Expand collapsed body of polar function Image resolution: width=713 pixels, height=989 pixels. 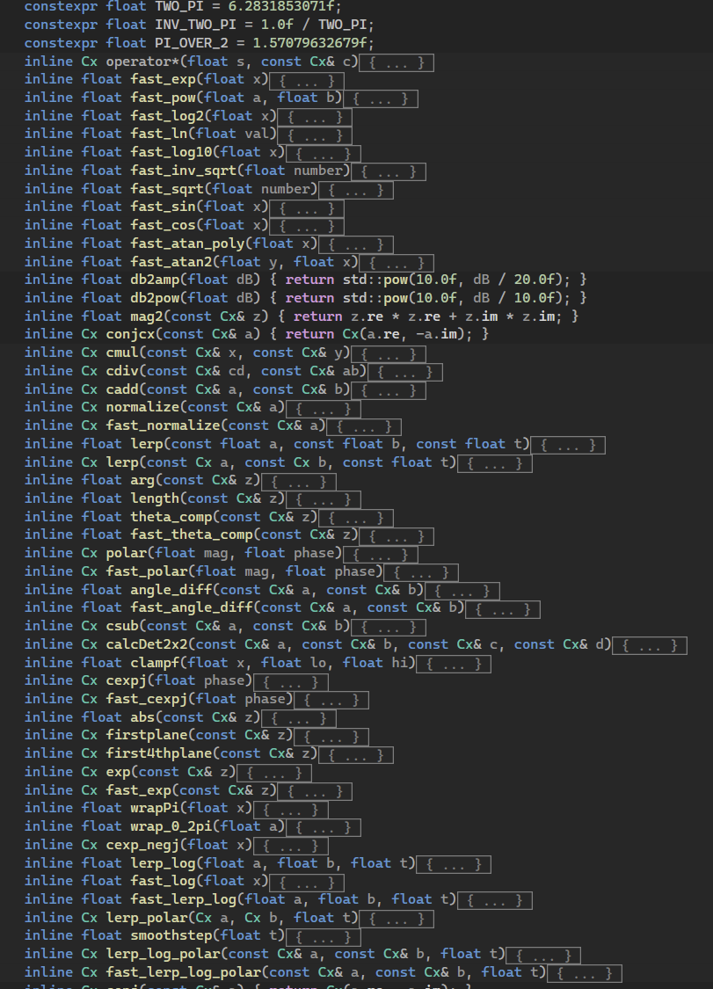click(x=381, y=555)
